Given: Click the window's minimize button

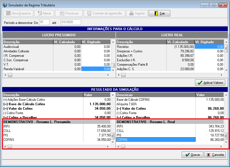Looking at the screenshot, I should pyautogui.click(x=205, y=5).
